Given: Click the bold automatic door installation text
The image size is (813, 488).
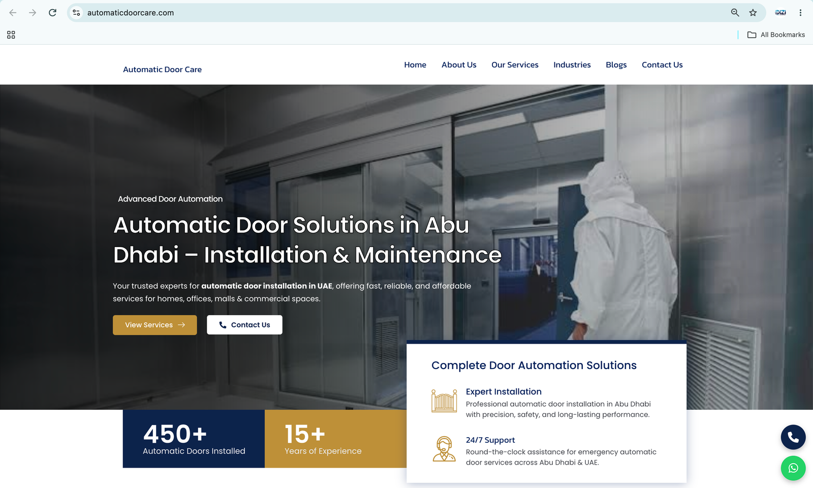Looking at the screenshot, I should coord(267,286).
